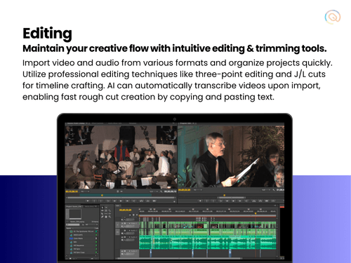The image size is (351, 263).
Task: Select 'Color Matte' item in Project panel
Action: coord(78,238)
